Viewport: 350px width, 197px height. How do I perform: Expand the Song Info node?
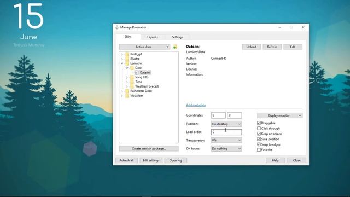pyautogui.click(x=127, y=77)
